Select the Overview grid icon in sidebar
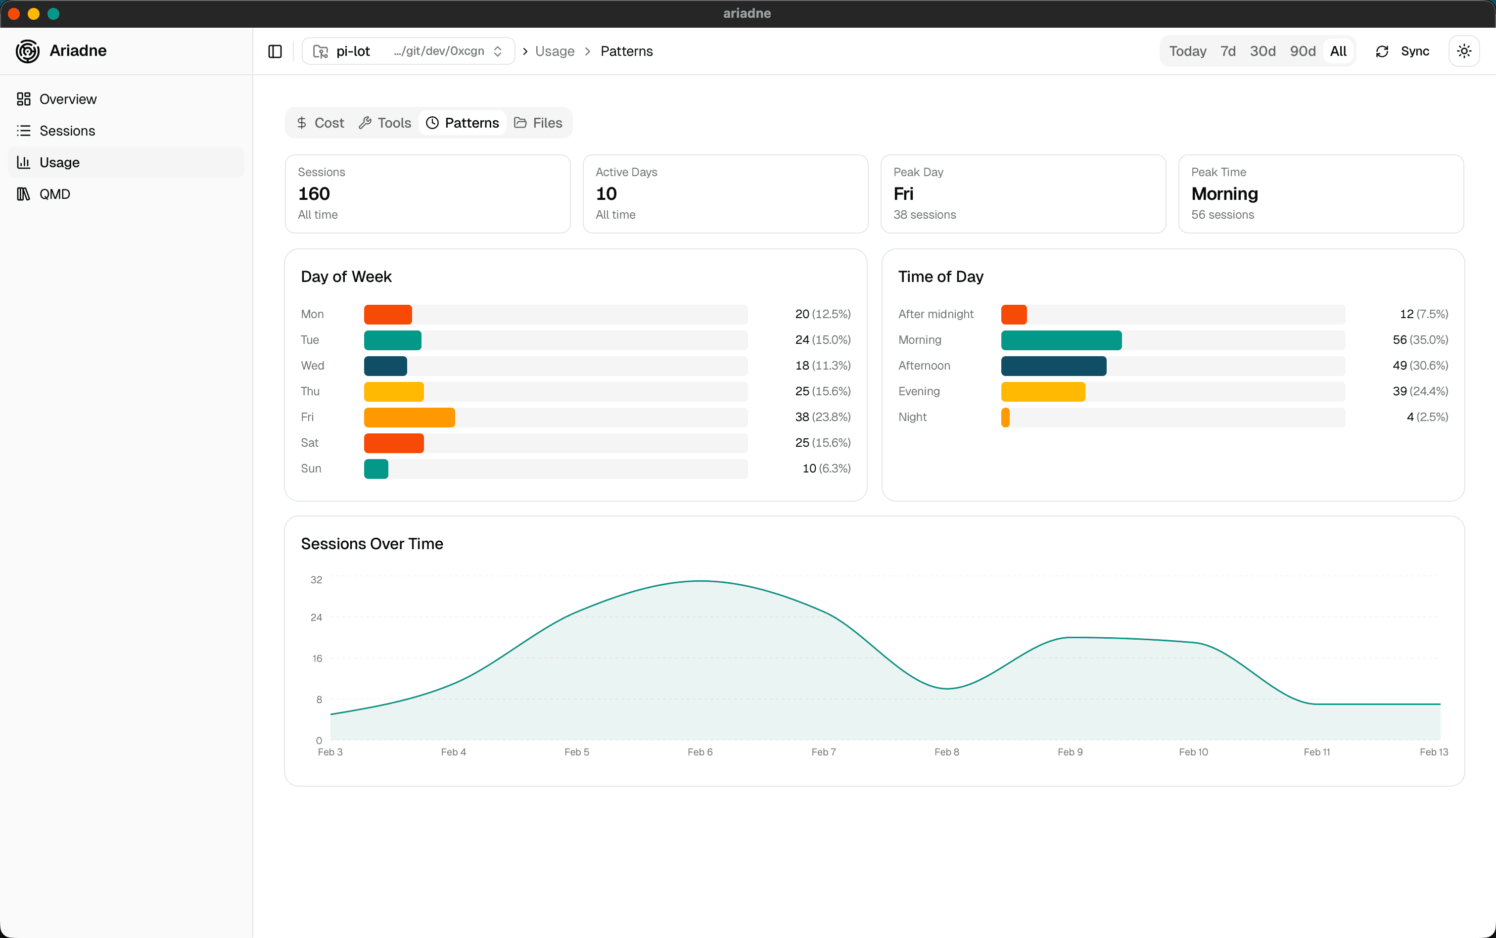The image size is (1496, 938). click(24, 98)
